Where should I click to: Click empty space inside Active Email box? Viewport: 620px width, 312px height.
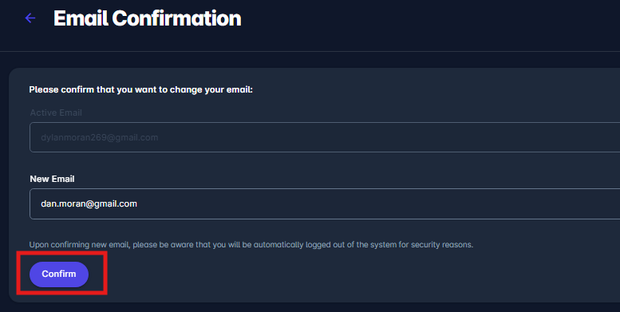click(x=388, y=137)
